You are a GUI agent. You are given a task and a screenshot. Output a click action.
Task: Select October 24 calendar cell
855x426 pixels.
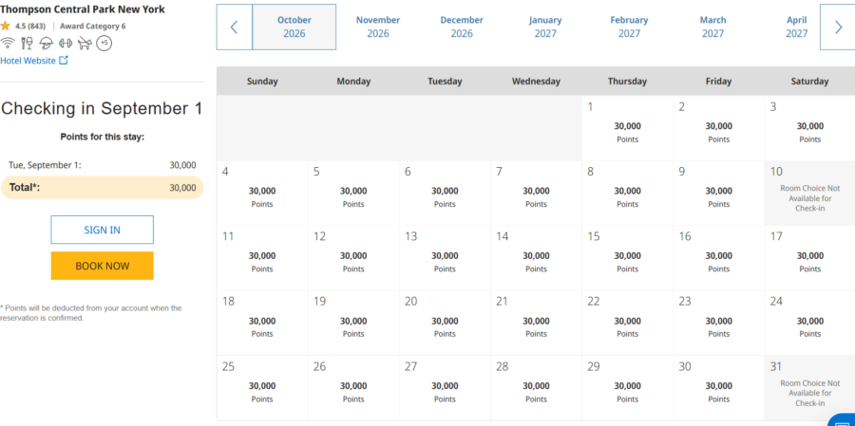(x=809, y=323)
